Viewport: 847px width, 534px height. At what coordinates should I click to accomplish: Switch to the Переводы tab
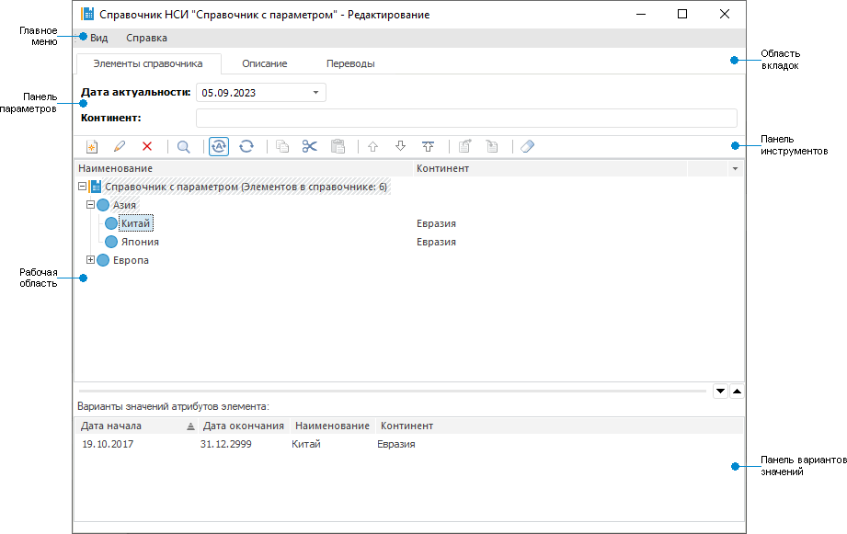[350, 63]
